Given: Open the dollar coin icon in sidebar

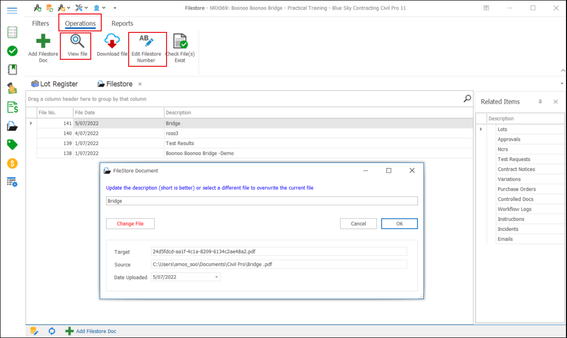Looking at the screenshot, I should [x=12, y=164].
